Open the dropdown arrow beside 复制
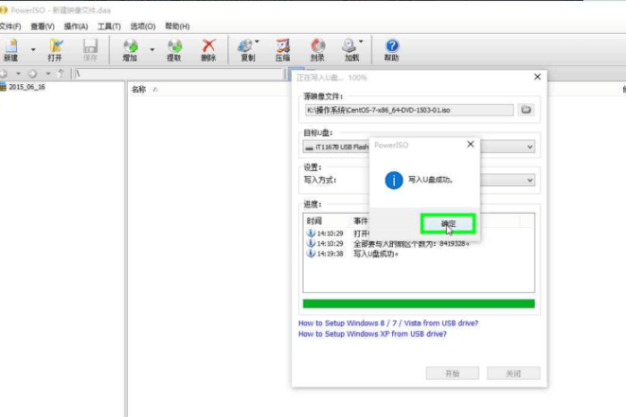Viewport: 626px width, 417px height. [257, 42]
